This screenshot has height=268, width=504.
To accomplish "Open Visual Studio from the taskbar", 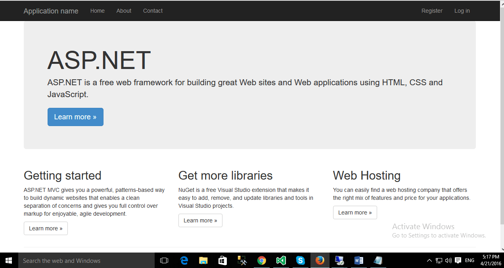I will coord(281,260).
